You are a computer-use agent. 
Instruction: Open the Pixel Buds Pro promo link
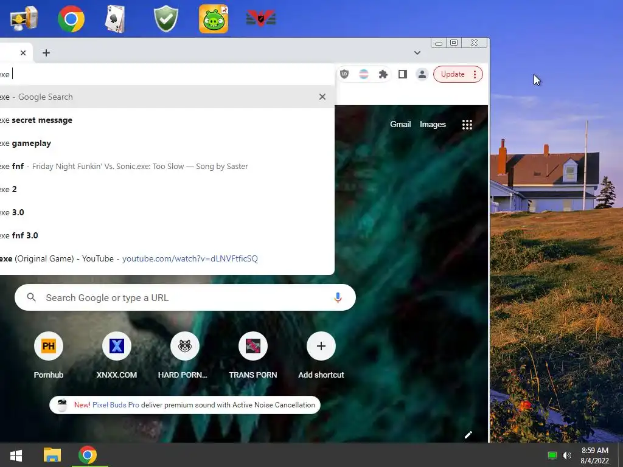click(x=116, y=404)
